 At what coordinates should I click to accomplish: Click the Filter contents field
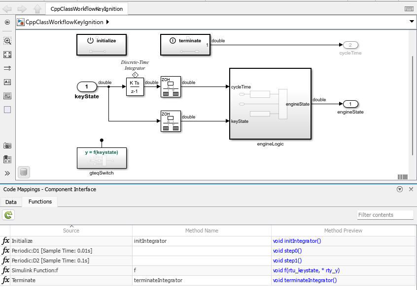(x=385, y=215)
